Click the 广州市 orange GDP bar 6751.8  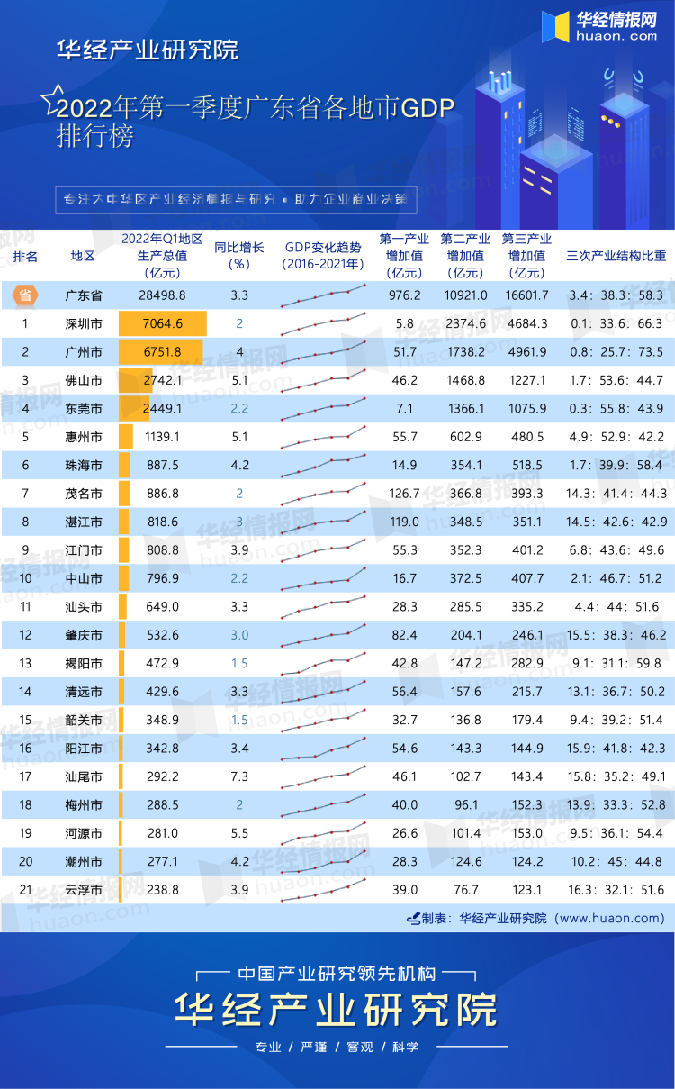[x=161, y=351]
